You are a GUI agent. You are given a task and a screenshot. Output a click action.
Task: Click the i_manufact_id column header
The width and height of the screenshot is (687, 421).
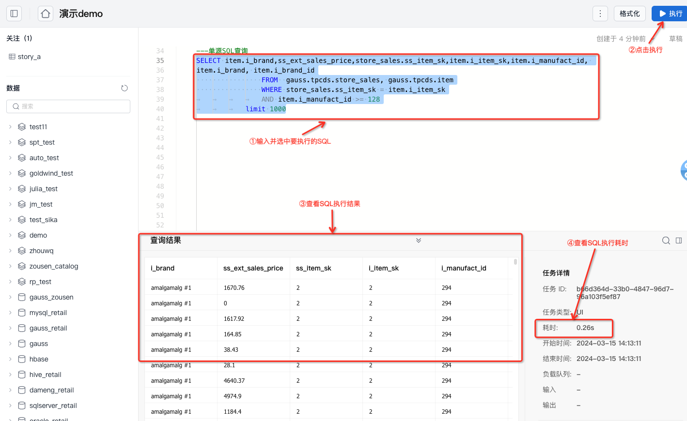[x=464, y=268]
